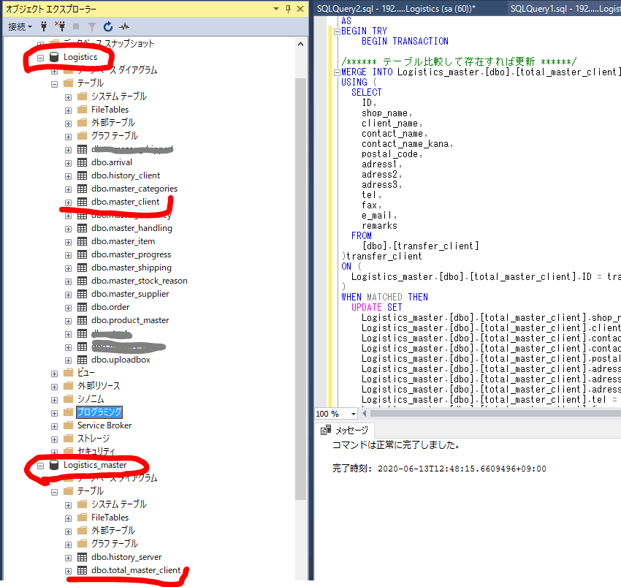Click the editor horizontal scroll-left arrow

365,414
